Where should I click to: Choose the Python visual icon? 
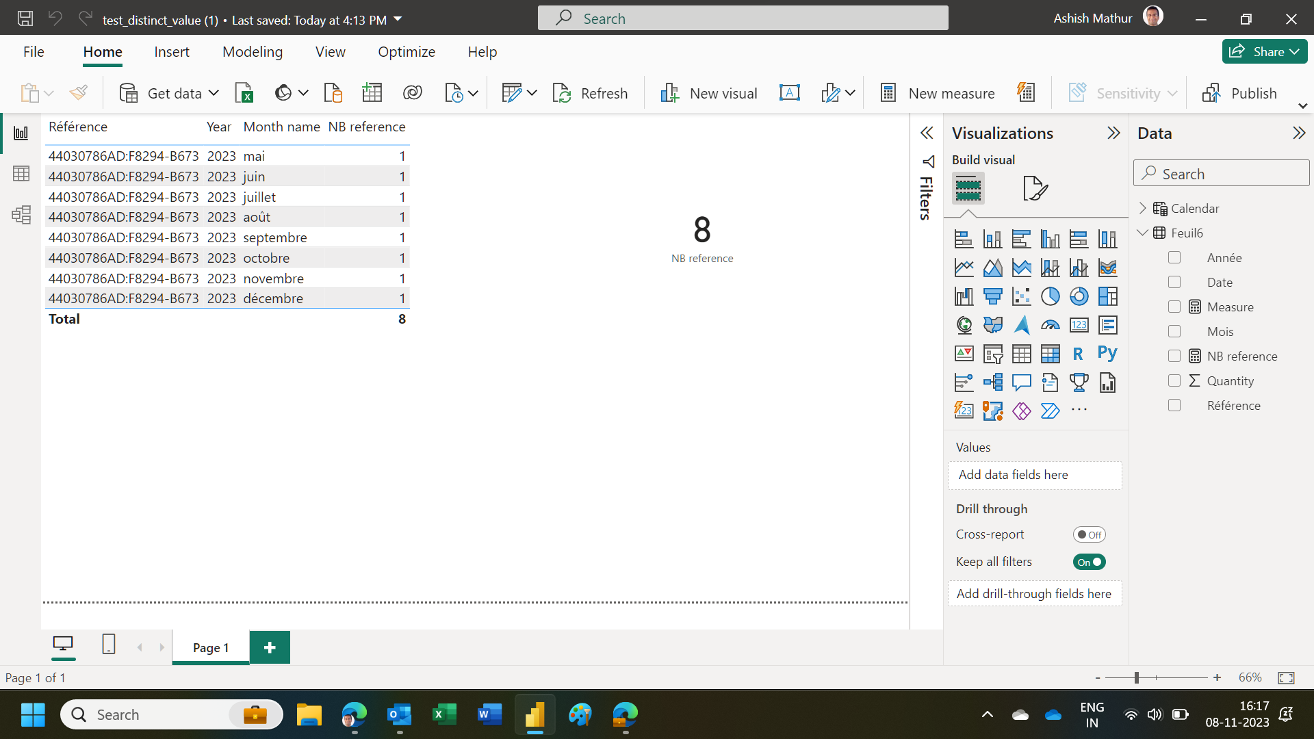tap(1107, 353)
